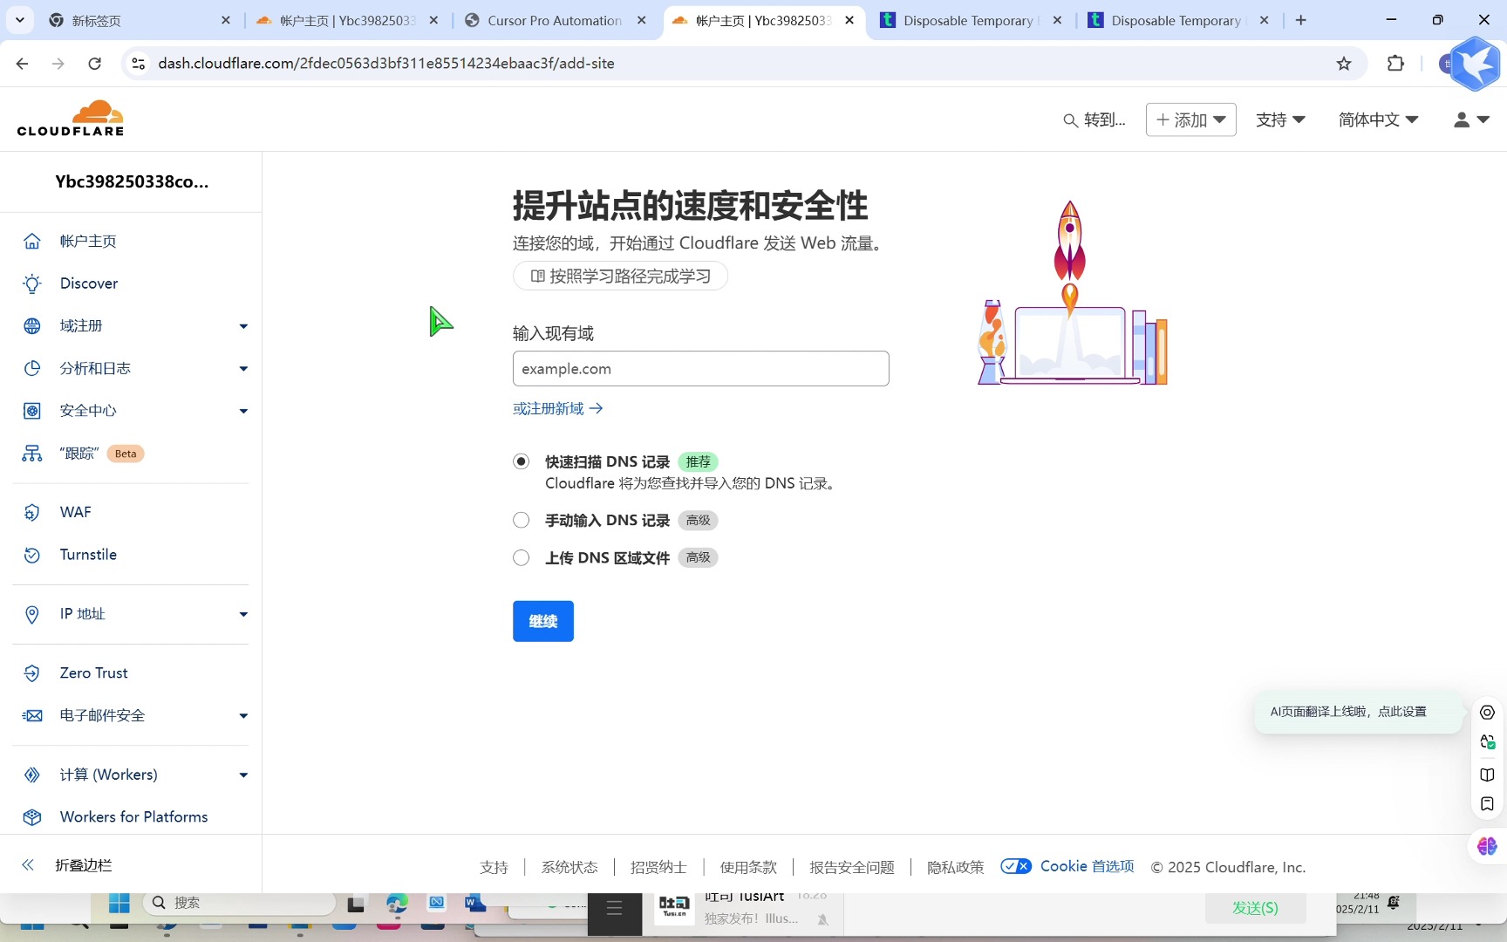Screen dimensions: 1507x942
Task: Click the colorful brain icon at right edge
Action: pyautogui.click(x=1487, y=846)
